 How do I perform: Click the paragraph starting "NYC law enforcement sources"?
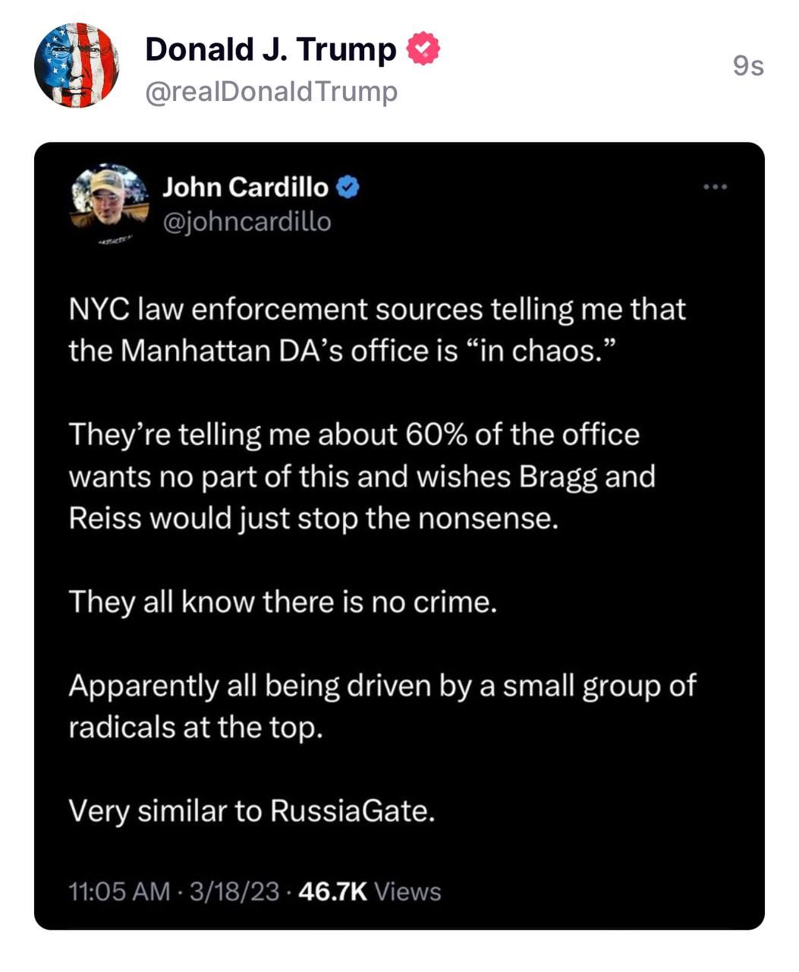pos(376,330)
